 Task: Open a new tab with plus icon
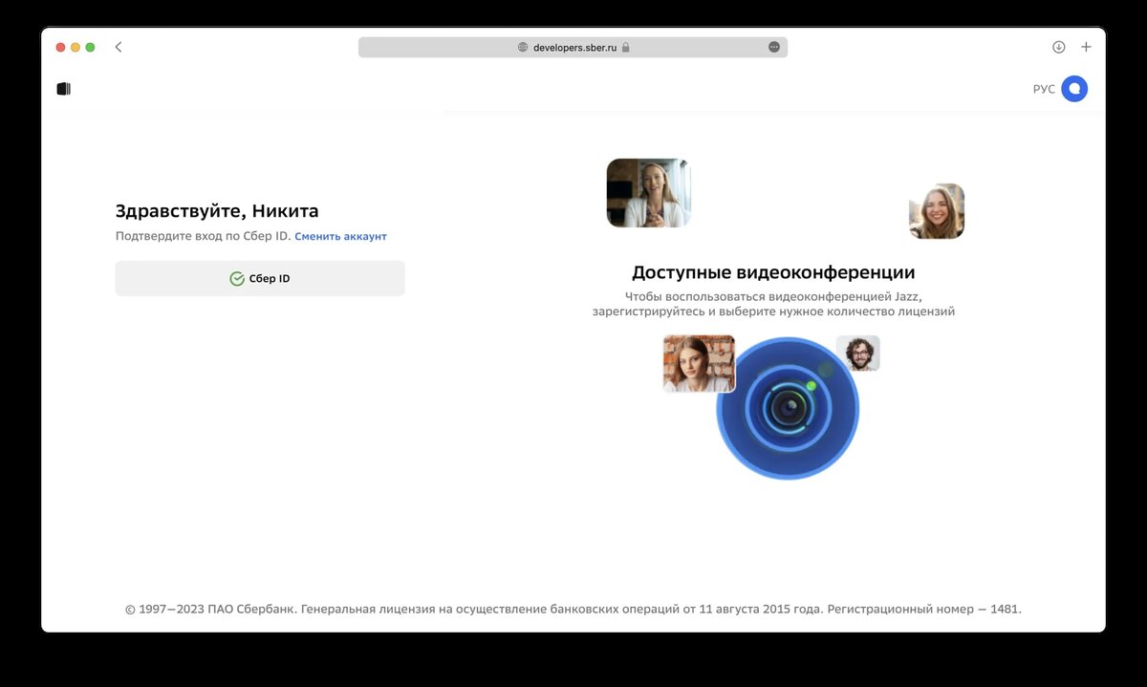coord(1086,47)
